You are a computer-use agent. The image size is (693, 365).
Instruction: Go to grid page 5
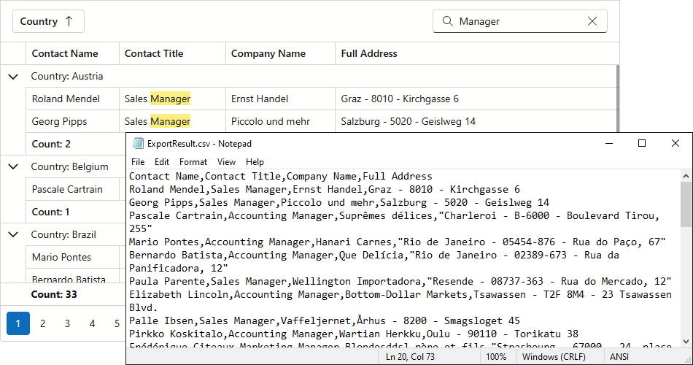[x=117, y=323]
